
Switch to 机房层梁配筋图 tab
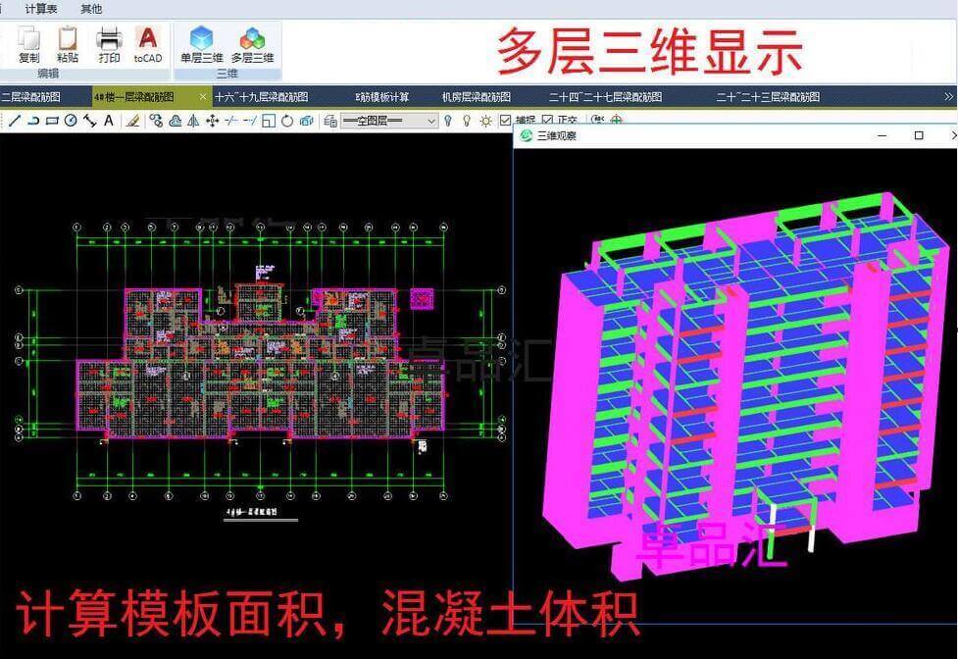(476, 97)
